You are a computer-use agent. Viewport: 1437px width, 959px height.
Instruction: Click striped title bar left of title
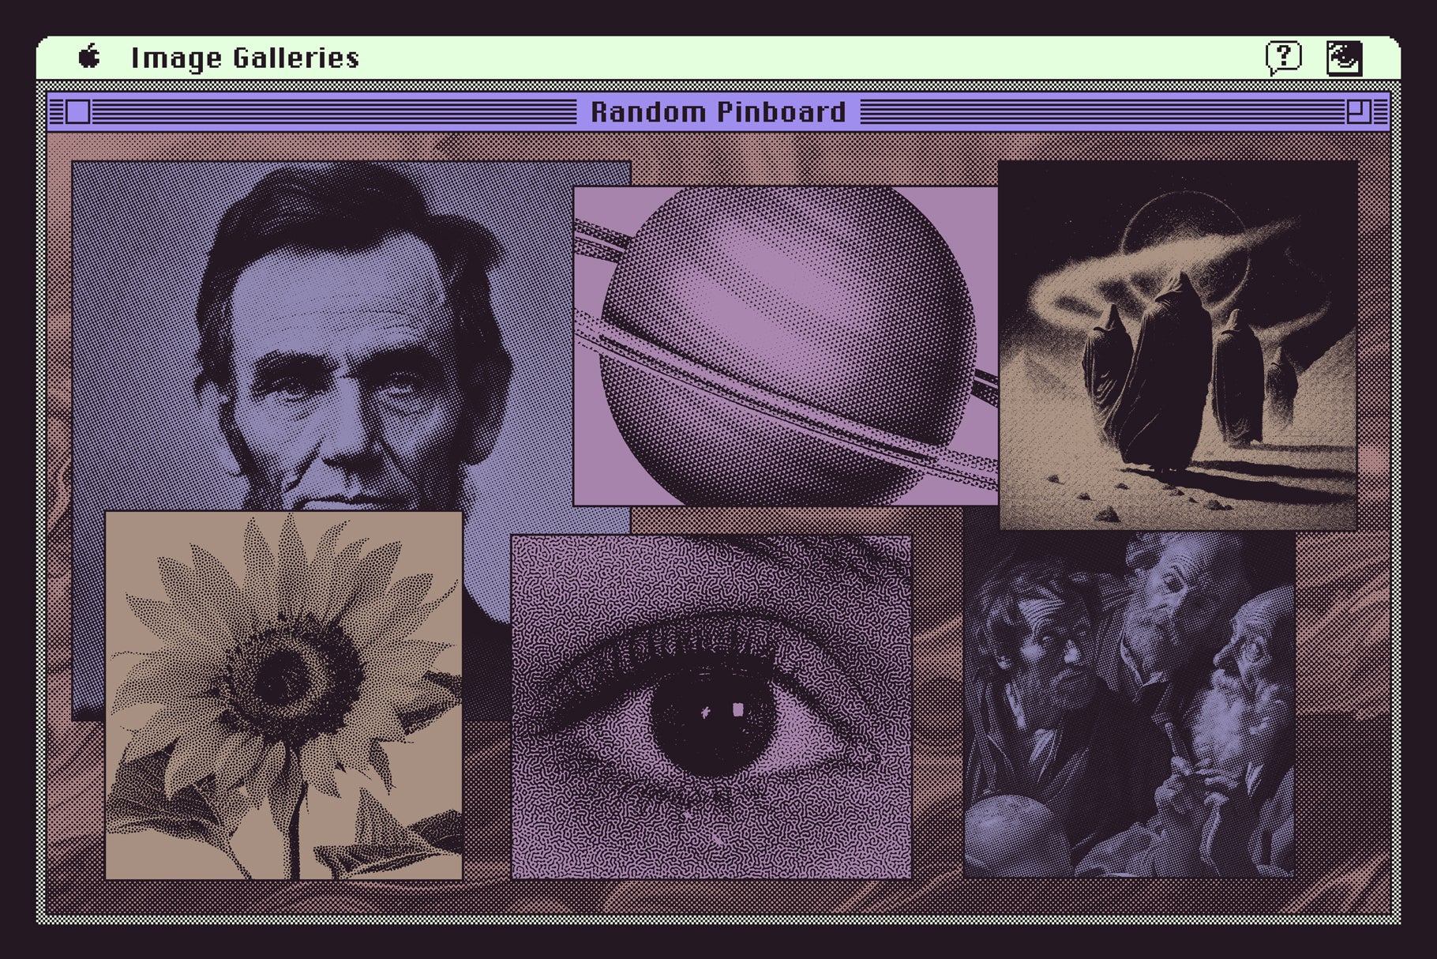coord(332,112)
